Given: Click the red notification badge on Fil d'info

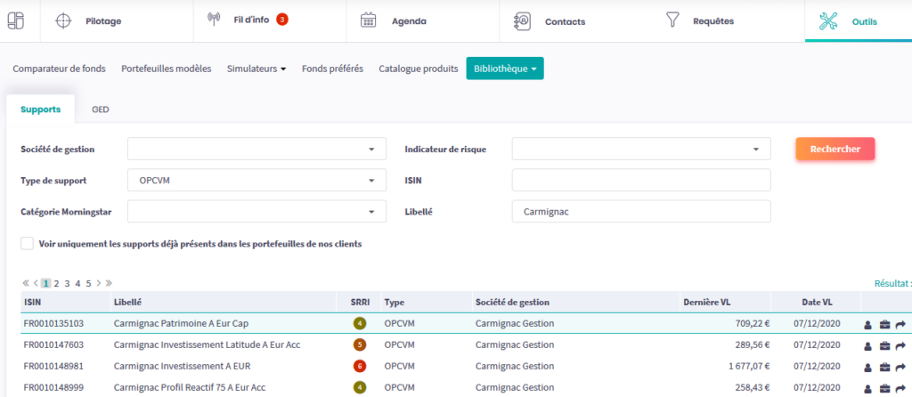Looking at the screenshot, I should click(x=281, y=20).
